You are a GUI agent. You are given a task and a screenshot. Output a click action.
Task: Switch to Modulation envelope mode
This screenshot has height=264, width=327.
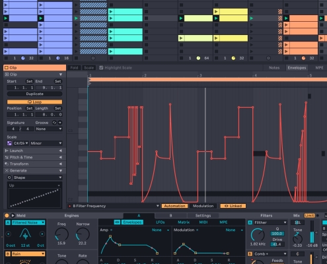pos(203,206)
